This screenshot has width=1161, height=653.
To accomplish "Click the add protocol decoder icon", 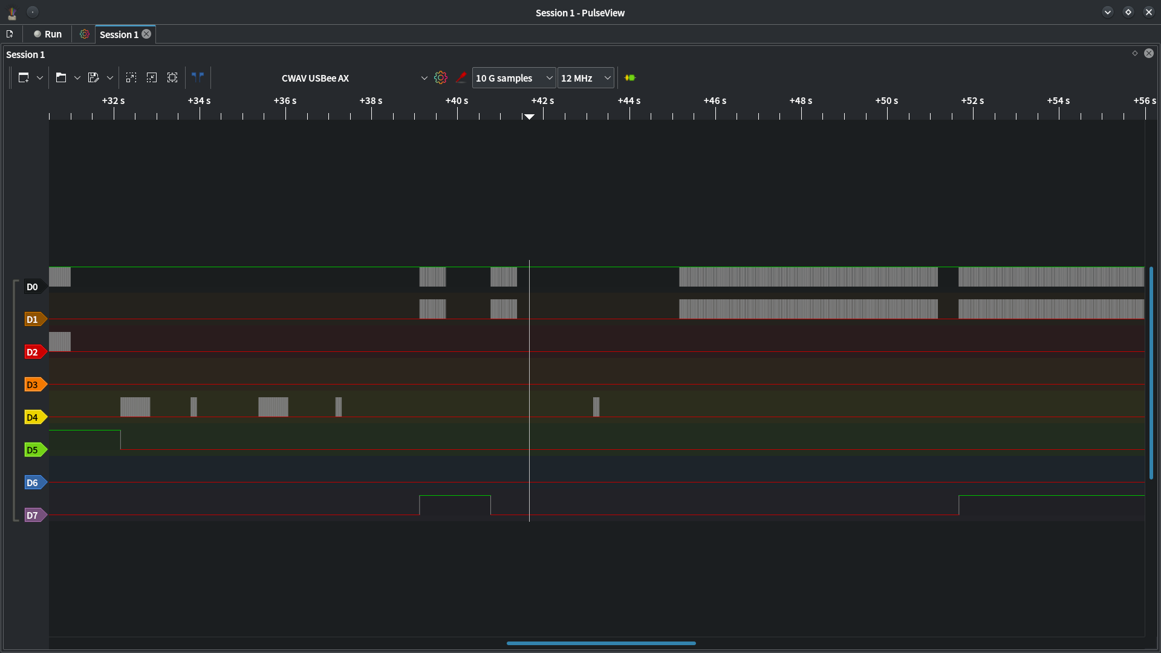I will click(x=630, y=78).
